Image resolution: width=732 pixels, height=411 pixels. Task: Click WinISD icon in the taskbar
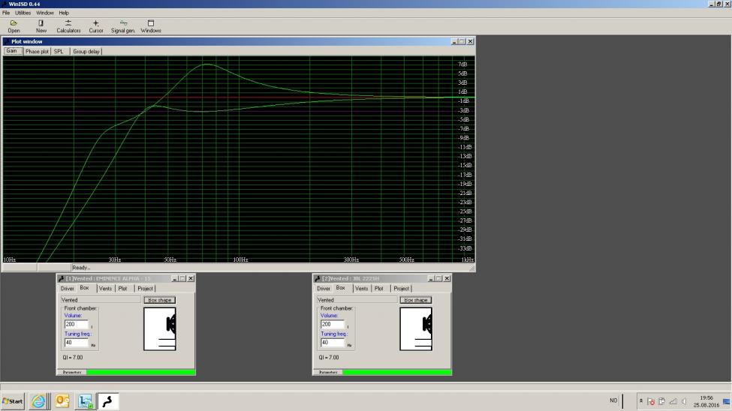[108, 401]
